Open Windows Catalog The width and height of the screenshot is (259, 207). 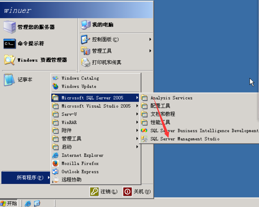[x=96, y=78]
